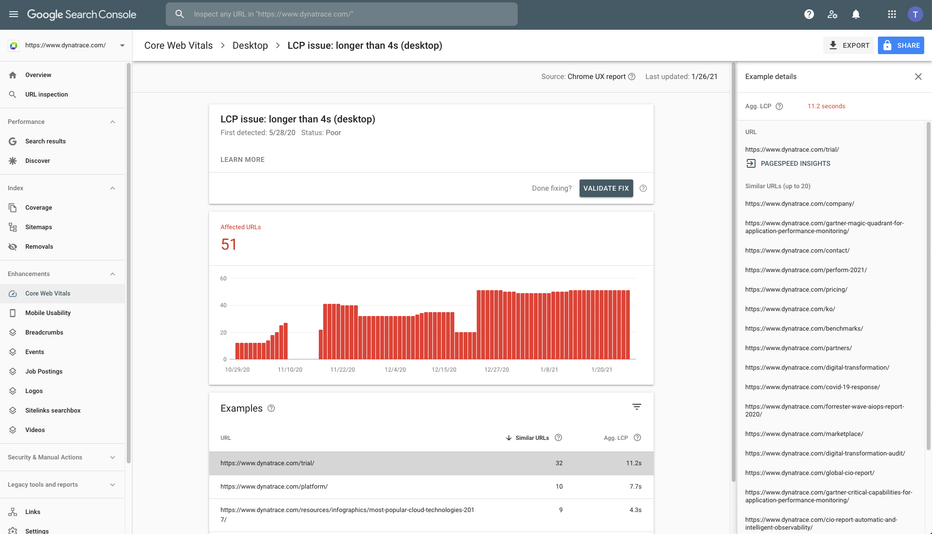Click the Discover asterisk icon
Viewport: 932px width, 534px height.
[13, 161]
